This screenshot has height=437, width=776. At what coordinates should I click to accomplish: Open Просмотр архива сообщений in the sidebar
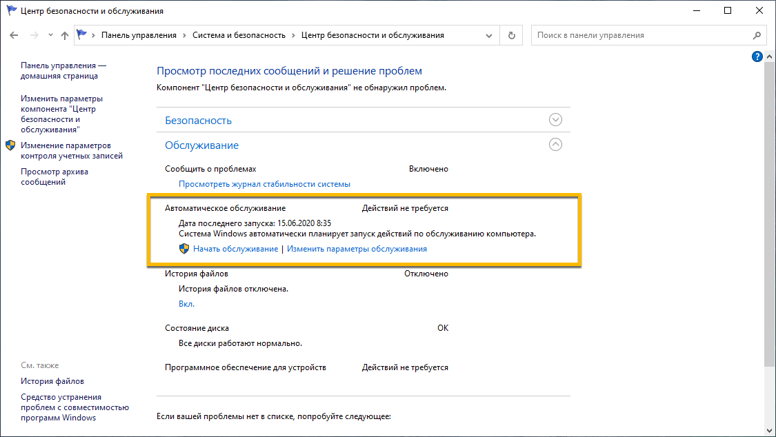53,176
